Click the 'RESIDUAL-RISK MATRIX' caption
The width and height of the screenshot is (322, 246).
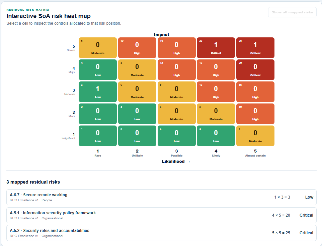click(28, 10)
